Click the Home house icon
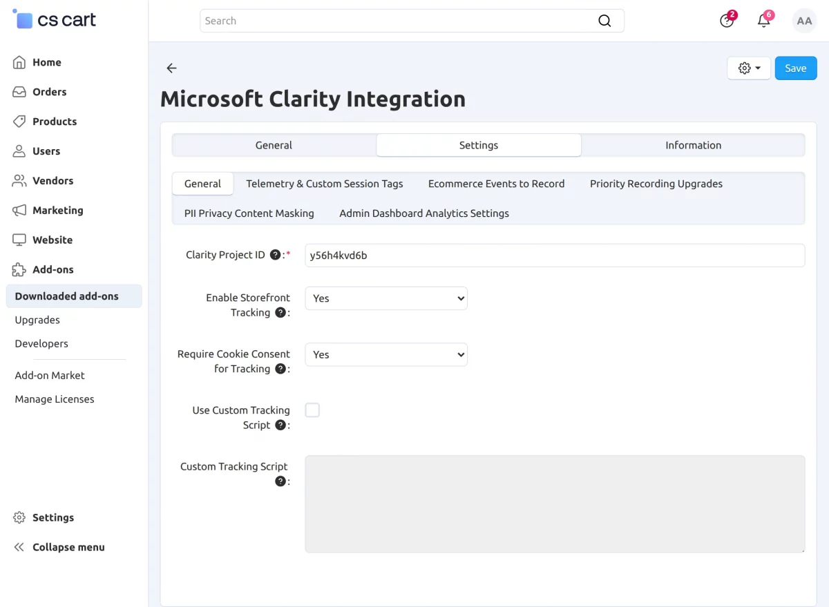The image size is (829, 607). [19, 62]
